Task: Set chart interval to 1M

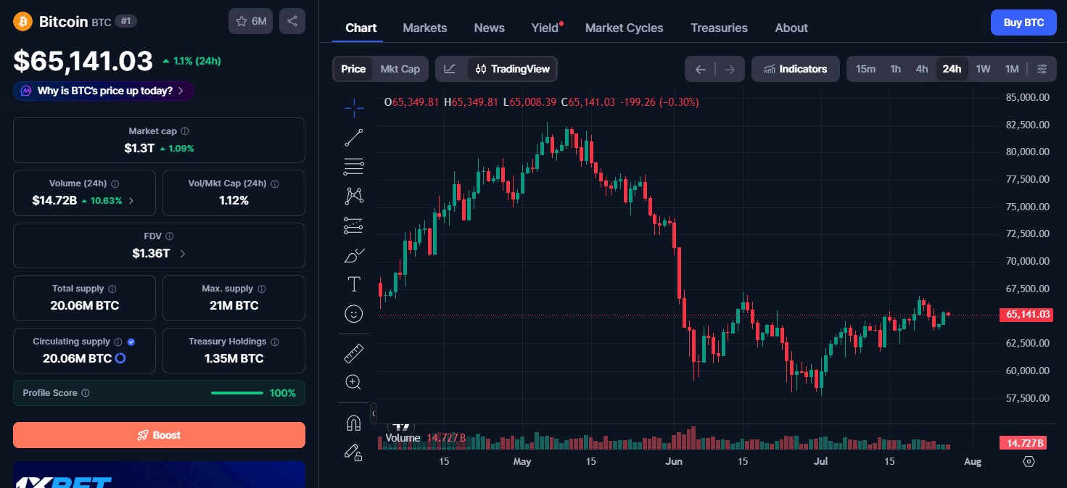Action: click(x=1012, y=69)
